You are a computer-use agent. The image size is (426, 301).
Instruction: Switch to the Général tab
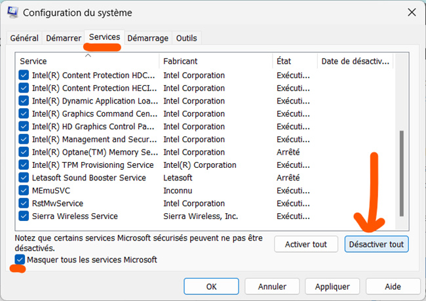pos(24,39)
